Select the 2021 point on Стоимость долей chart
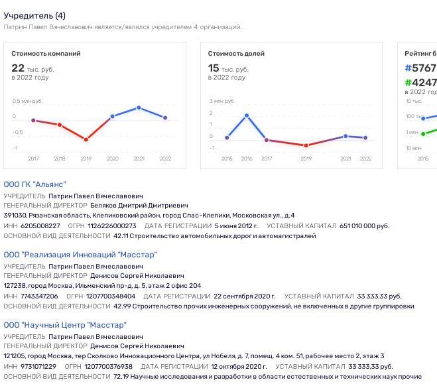Viewport: 437px width, 390px height. [345, 136]
